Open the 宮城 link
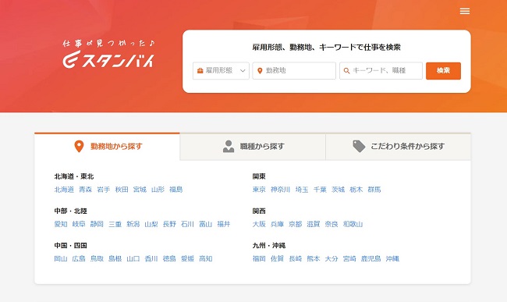Viewport: 507px width, 302px height. click(x=140, y=190)
